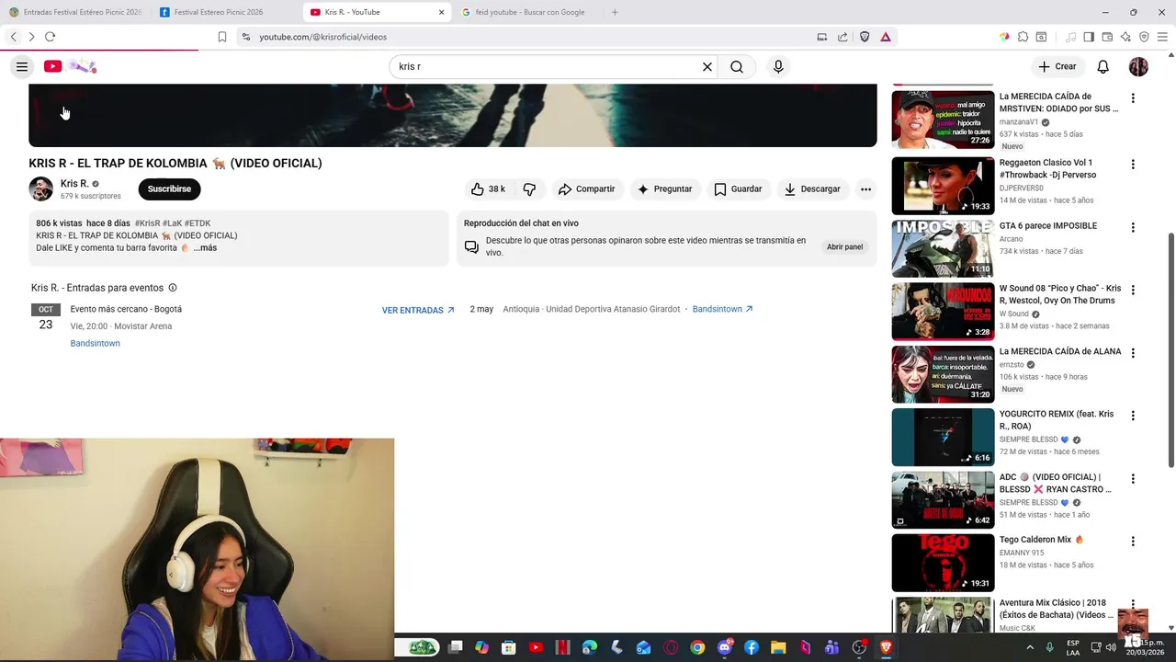Viewport: 1176px width, 662px height.
Task: Open more actions ellipsis under video
Action: coord(865,188)
